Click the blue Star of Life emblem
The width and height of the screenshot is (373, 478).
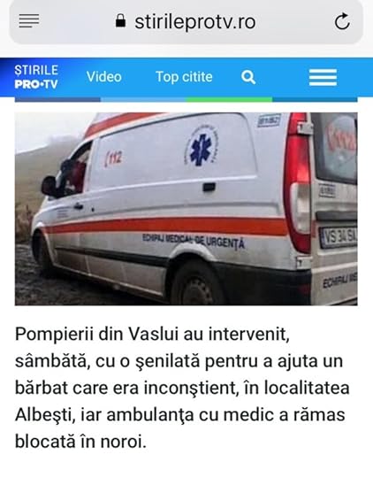click(201, 146)
